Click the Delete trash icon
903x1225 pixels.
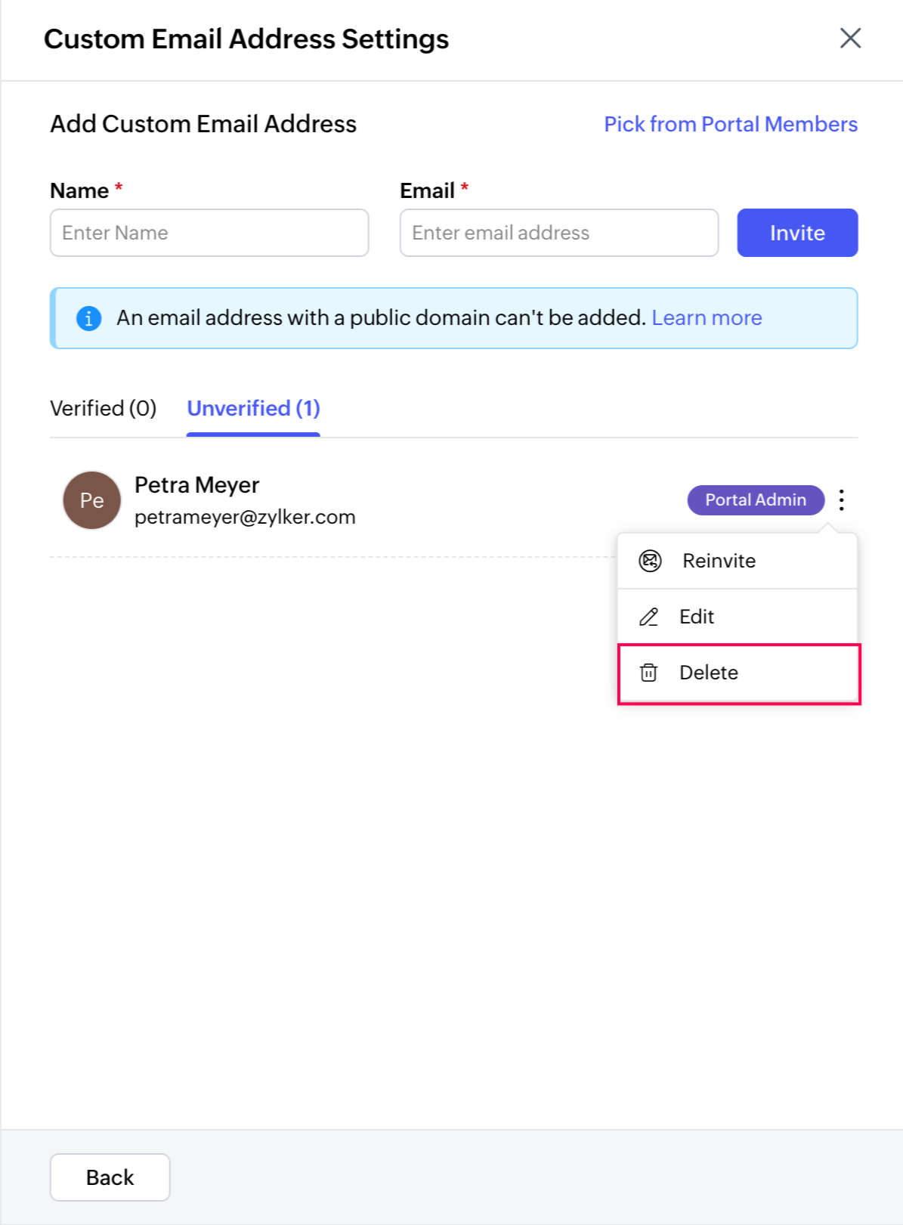coord(649,672)
